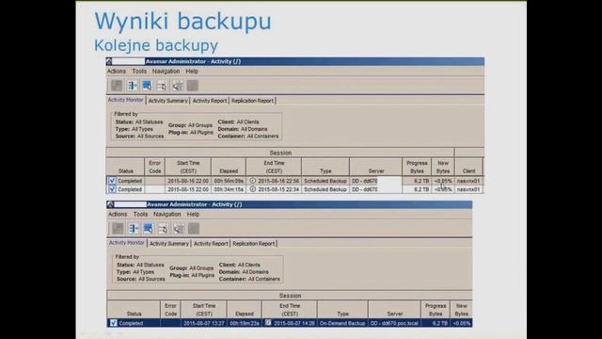Viewport: 602px width, 339px height.
Task: Click the checkmark status icon of the On-Demand Backup row
Action: click(113, 323)
